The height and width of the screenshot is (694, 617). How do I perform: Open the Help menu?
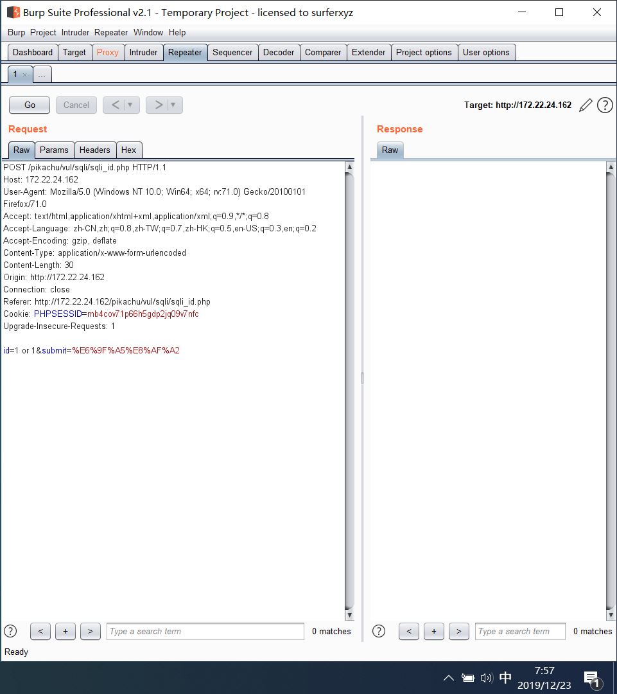pyautogui.click(x=177, y=32)
